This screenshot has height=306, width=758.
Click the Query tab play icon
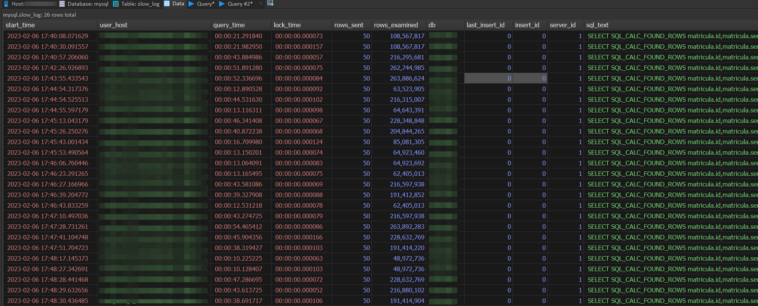[191, 4]
